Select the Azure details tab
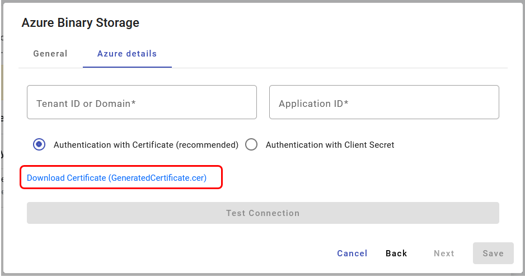The height and width of the screenshot is (277, 525). point(127,54)
